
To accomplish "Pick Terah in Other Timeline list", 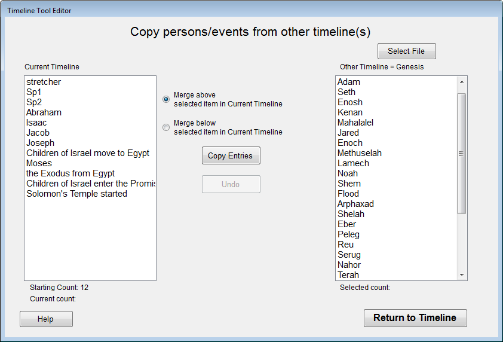I will click(x=348, y=275).
